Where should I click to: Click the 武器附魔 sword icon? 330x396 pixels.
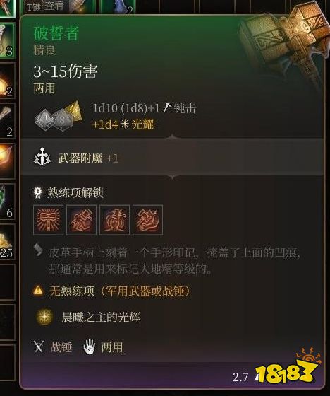[x=42, y=157]
